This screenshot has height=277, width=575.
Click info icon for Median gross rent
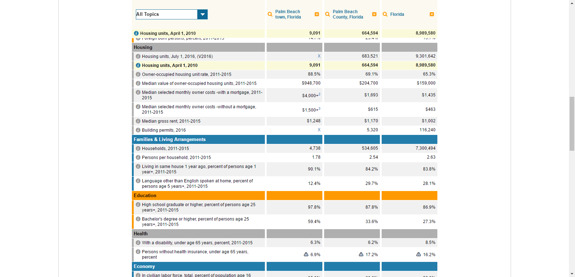click(x=138, y=121)
